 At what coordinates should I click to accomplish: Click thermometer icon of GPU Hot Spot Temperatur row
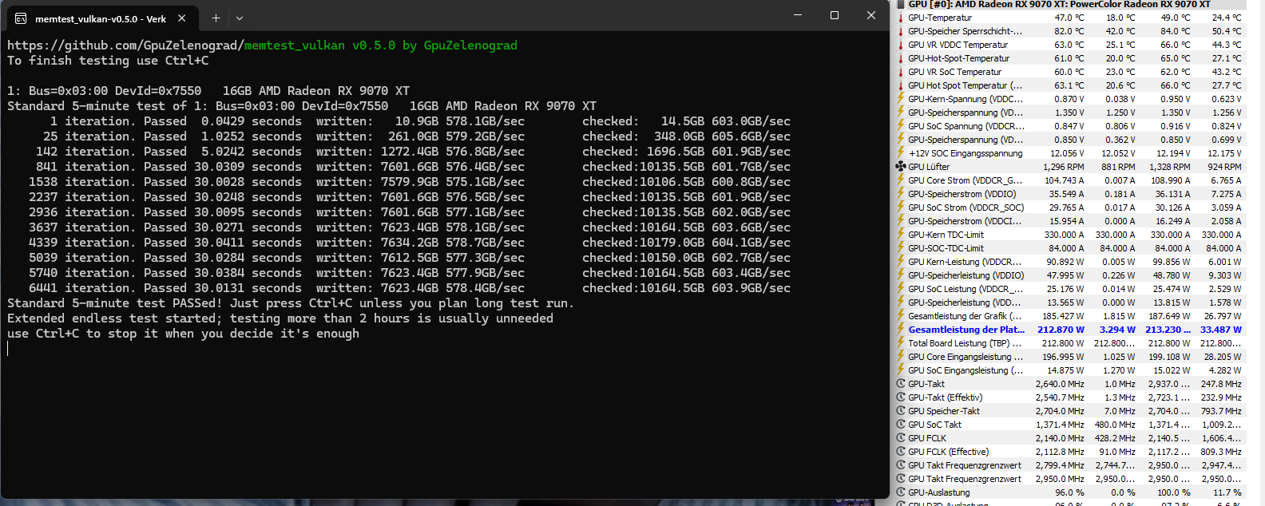(901, 85)
